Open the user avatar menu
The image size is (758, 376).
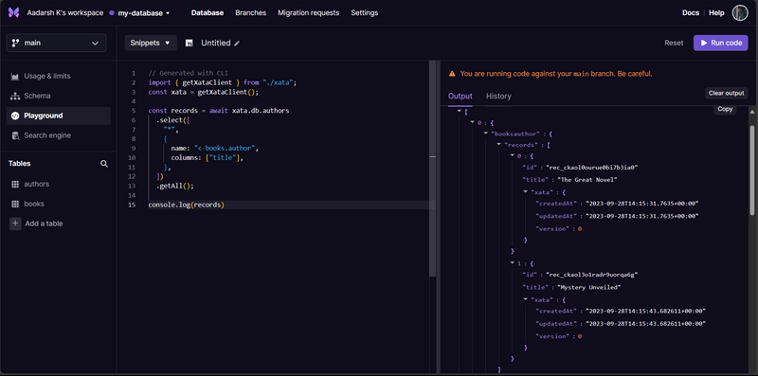[740, 12]
